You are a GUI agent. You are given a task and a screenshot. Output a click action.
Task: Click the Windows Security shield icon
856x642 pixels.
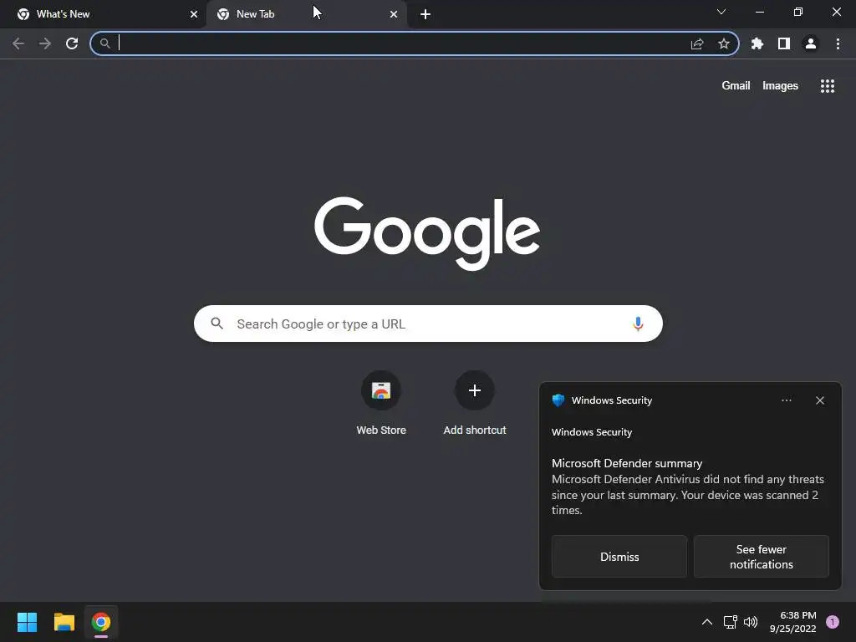pyautogui.click(x=558, y=400)
